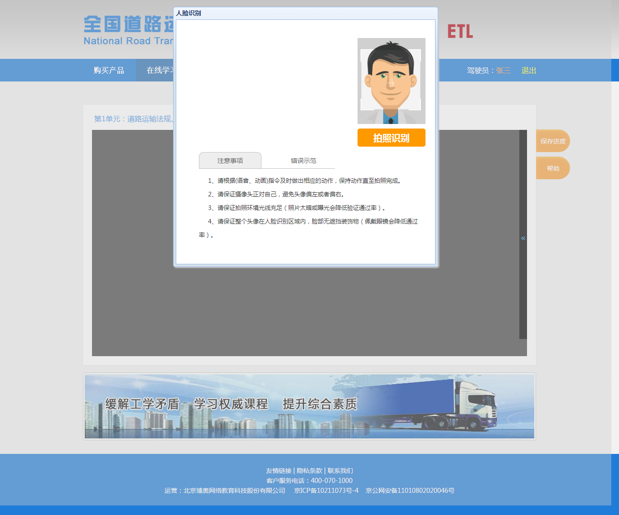Screen dimensions: 619x515
Task: Click the 京ICP备10211073号-4 registration link
Action: [326, 491]
